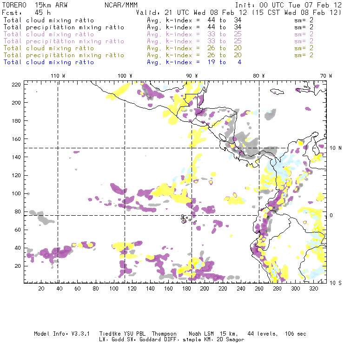
Task: Click the '10 N' latitude label
Action: (336, 148)
